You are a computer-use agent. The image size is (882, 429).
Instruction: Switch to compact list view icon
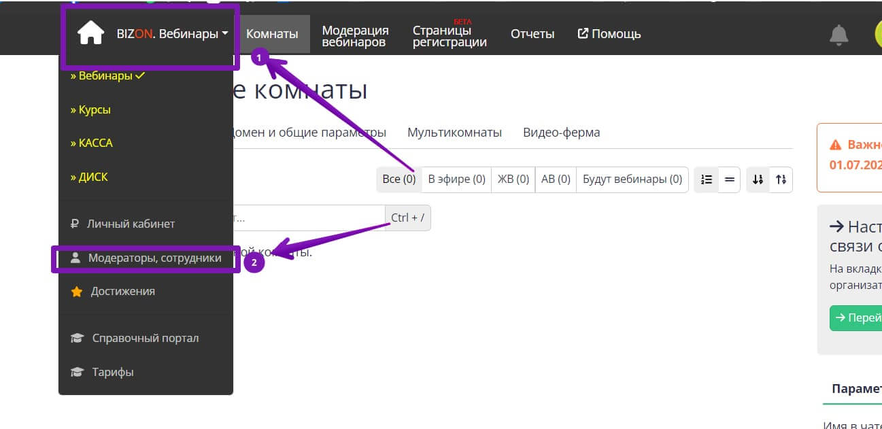(730, 180)
